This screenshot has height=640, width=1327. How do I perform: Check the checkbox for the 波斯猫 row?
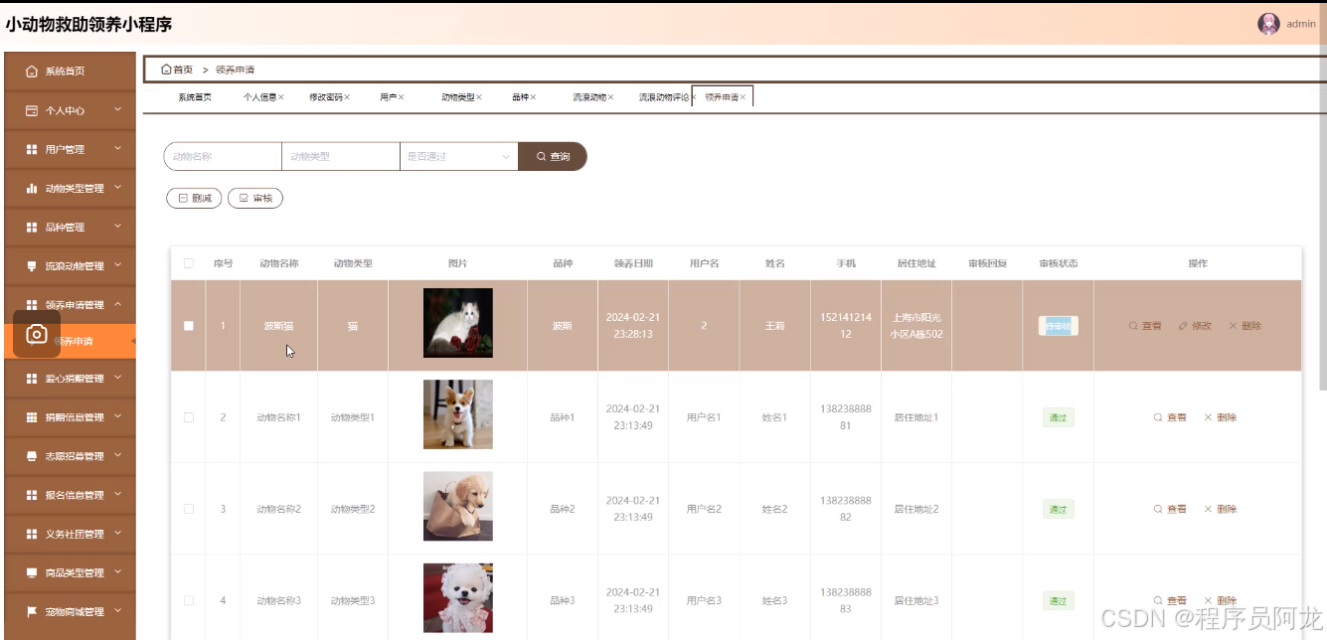(189, 326)
